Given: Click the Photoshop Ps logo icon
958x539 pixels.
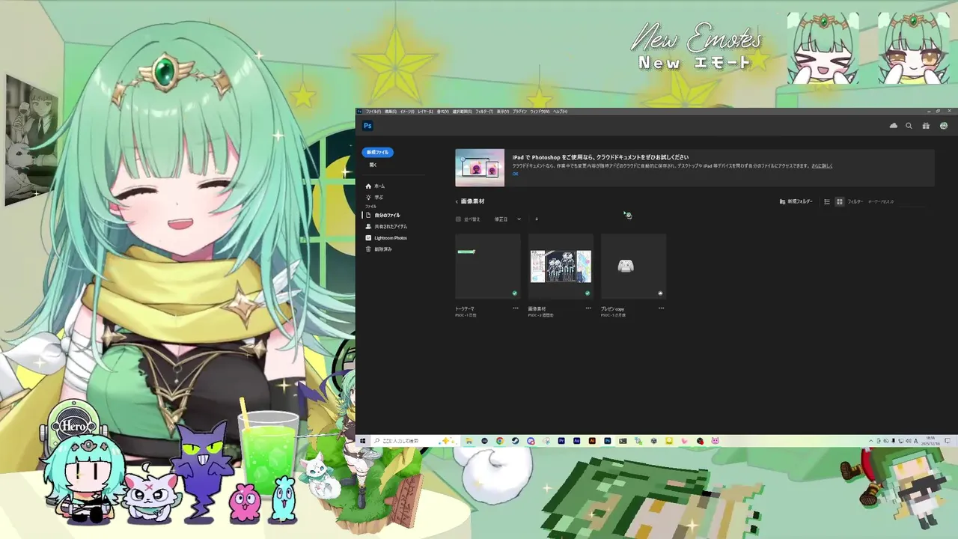Looking at the screenshot, I should (367, 126).
